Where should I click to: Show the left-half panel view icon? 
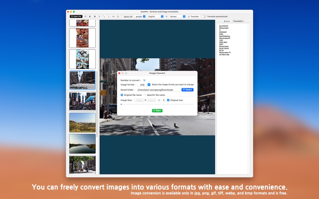pos(90,16)
